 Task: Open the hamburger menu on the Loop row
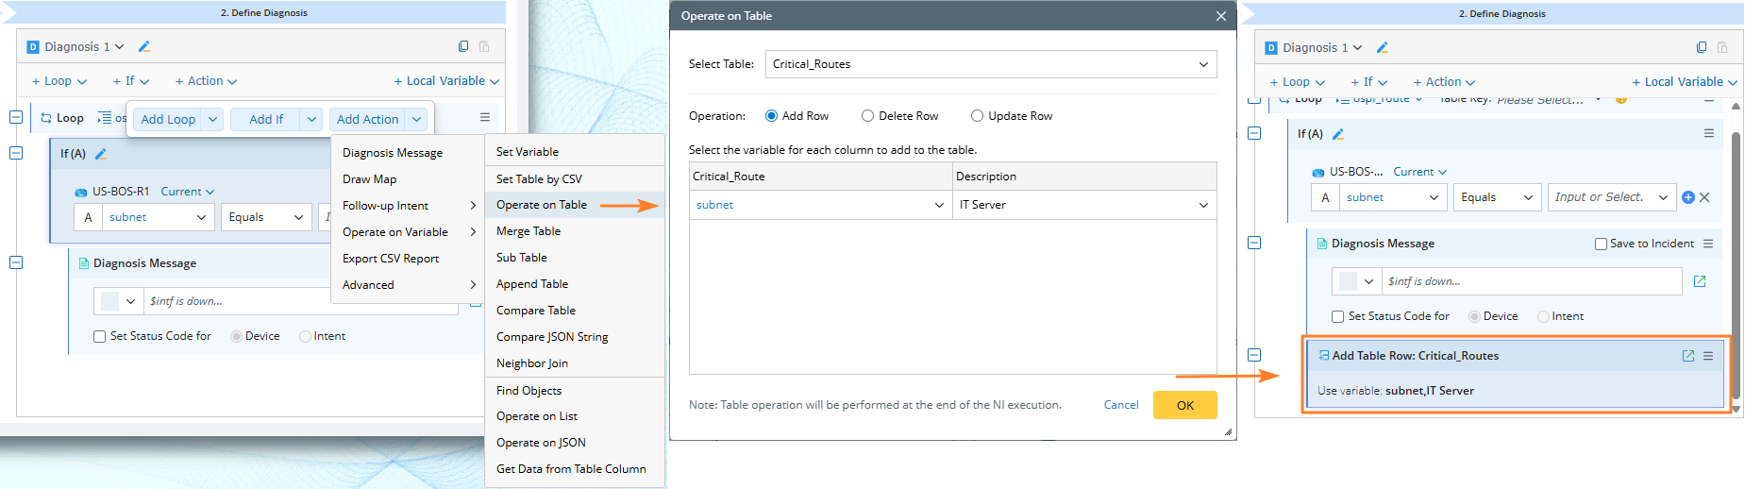point(485,118)
